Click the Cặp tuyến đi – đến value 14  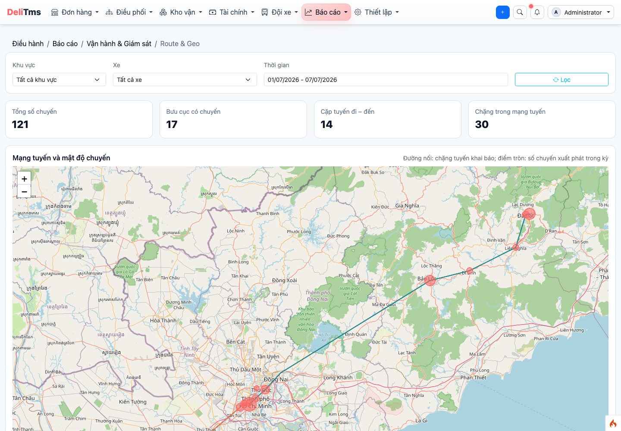(x=326, y=125)
